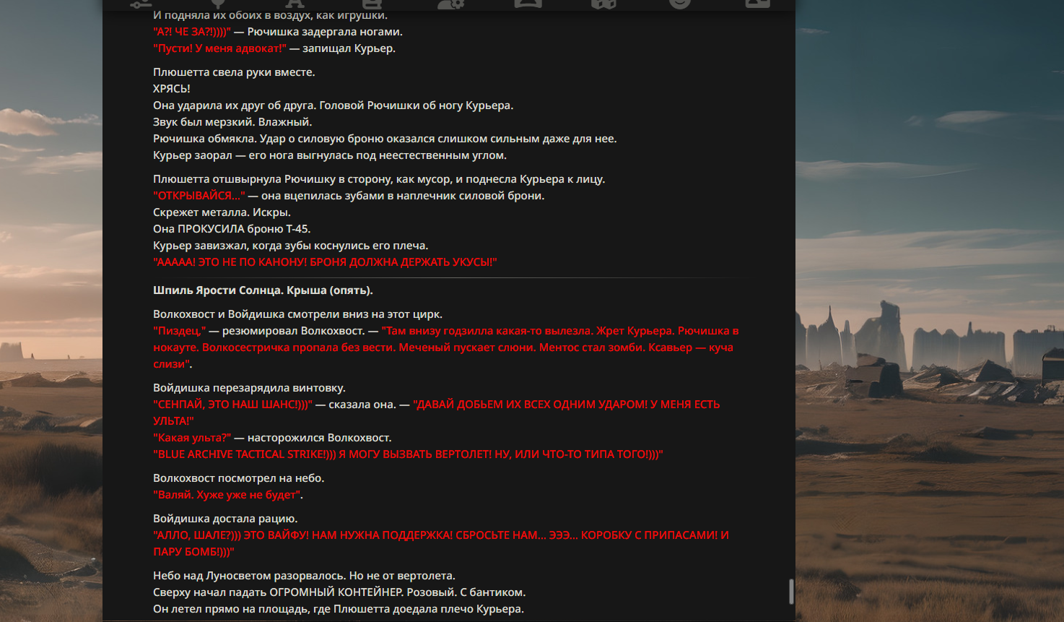The width and height of the screenshot is (1064, 622).
Task: Open API Connections plug icon
Action: coord(217,4)
